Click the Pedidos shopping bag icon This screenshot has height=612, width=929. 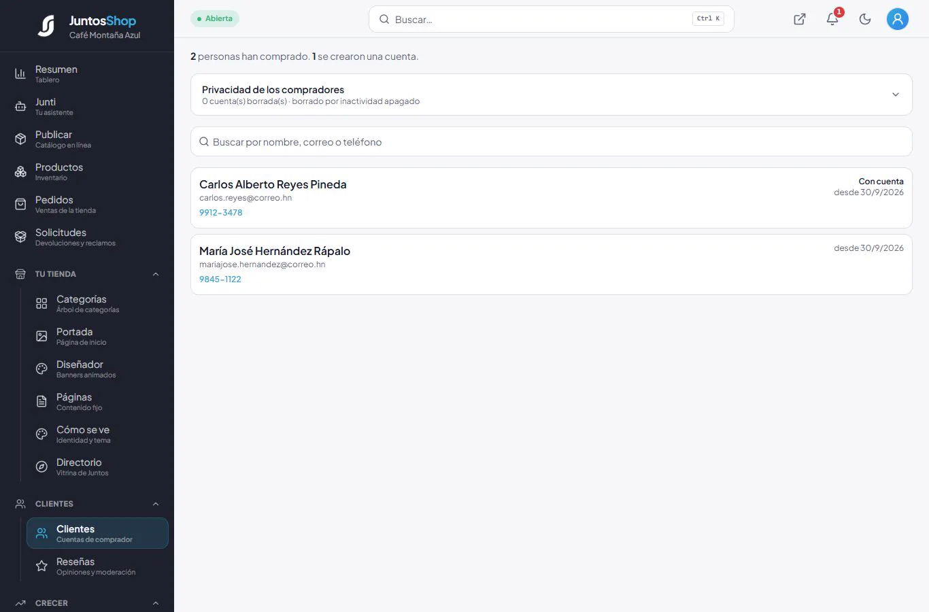[20, 204]
